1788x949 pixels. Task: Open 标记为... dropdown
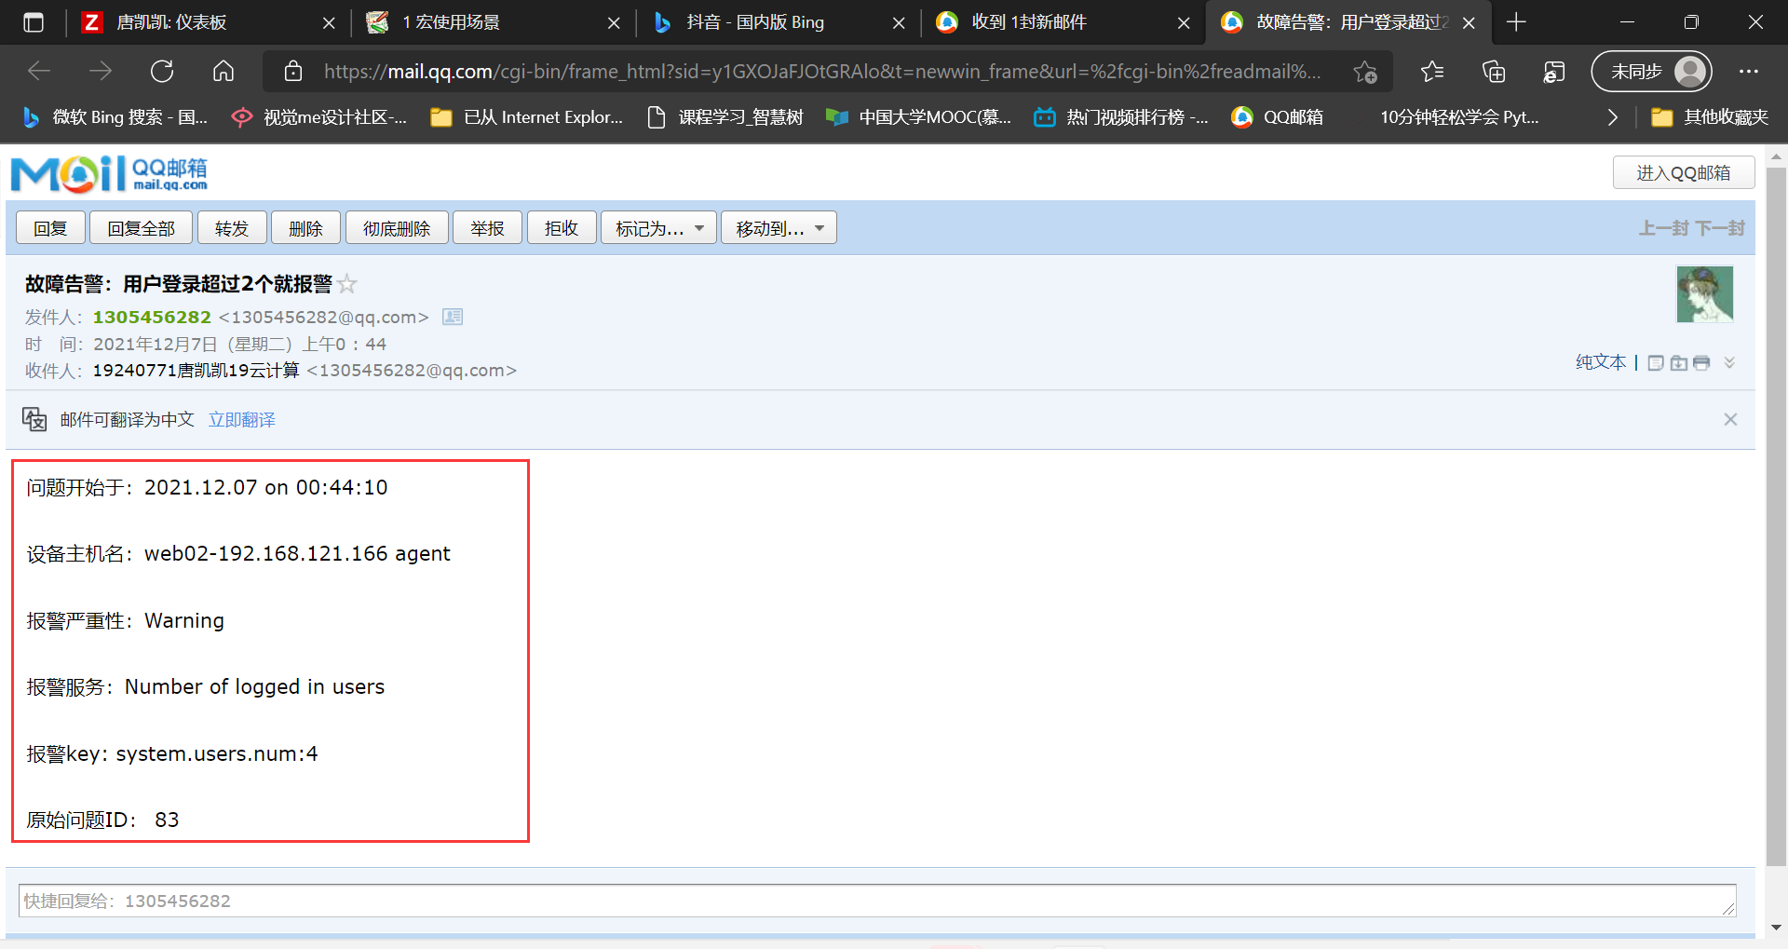pos(658,228)
